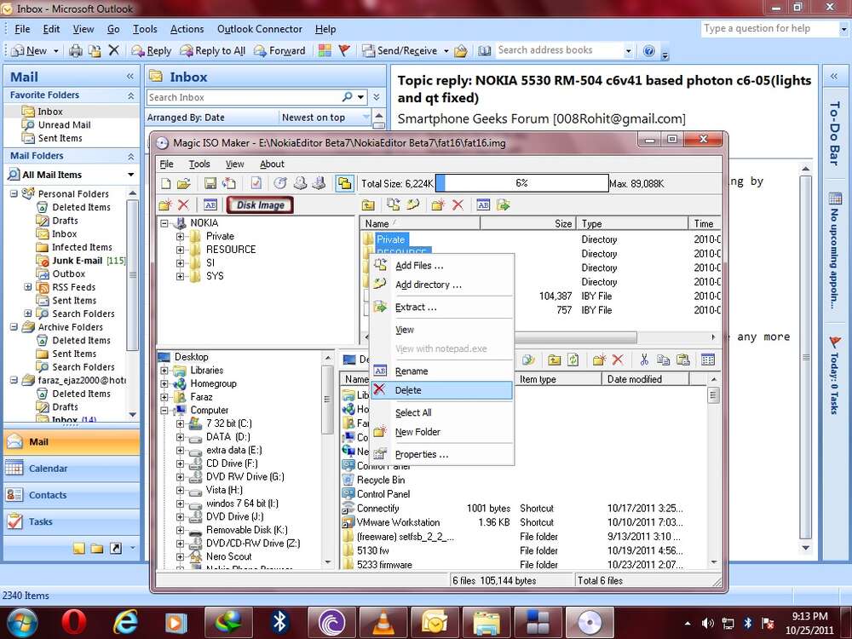The height and width of the screenshot is (639, 852).
Task: Click the rename AB icon above the NOKIA tree
Action: pyautogui.click(x=210, y=204)
